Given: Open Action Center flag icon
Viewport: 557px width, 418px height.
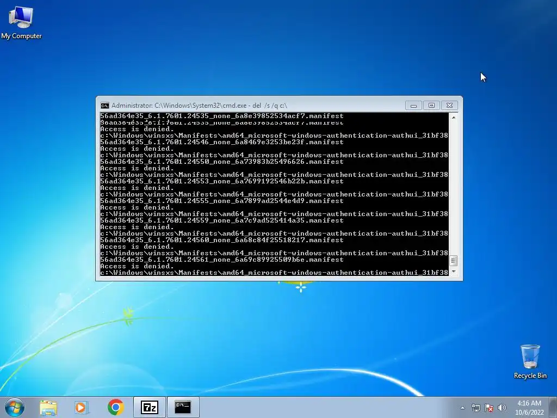Looking at the screenshot, I should click(489, 408).
